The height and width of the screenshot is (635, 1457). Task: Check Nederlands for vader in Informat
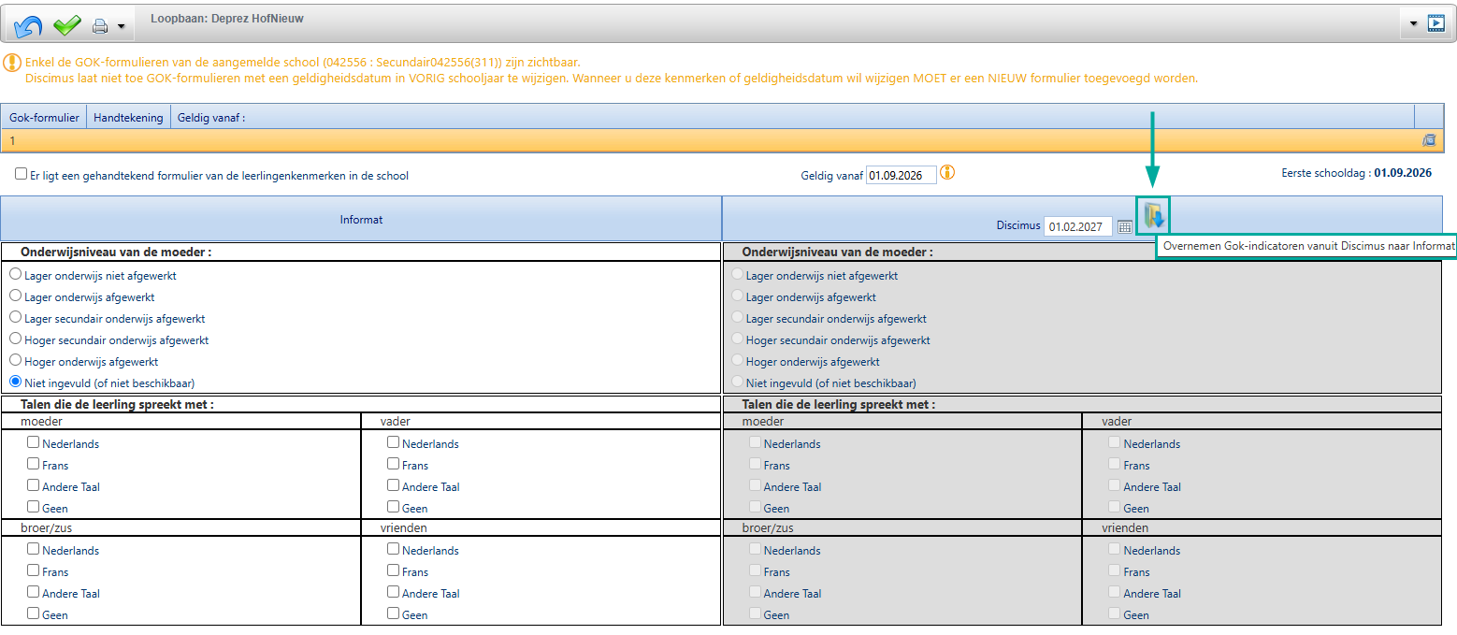[394, 442]
